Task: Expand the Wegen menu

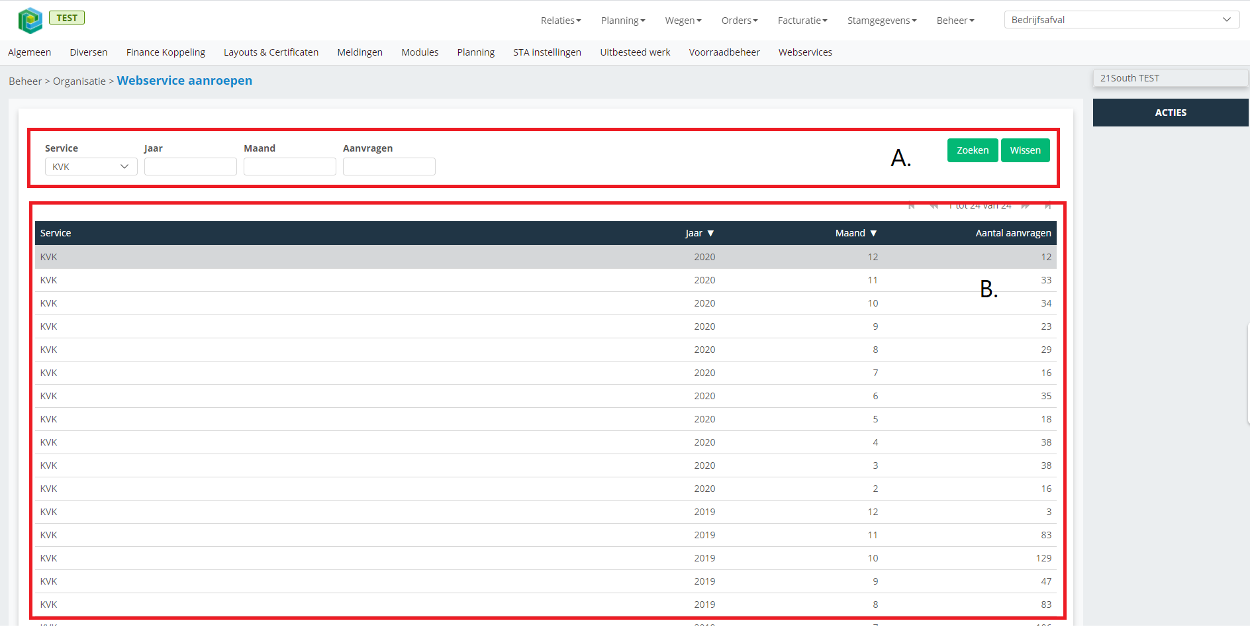Action: [683, 21]
